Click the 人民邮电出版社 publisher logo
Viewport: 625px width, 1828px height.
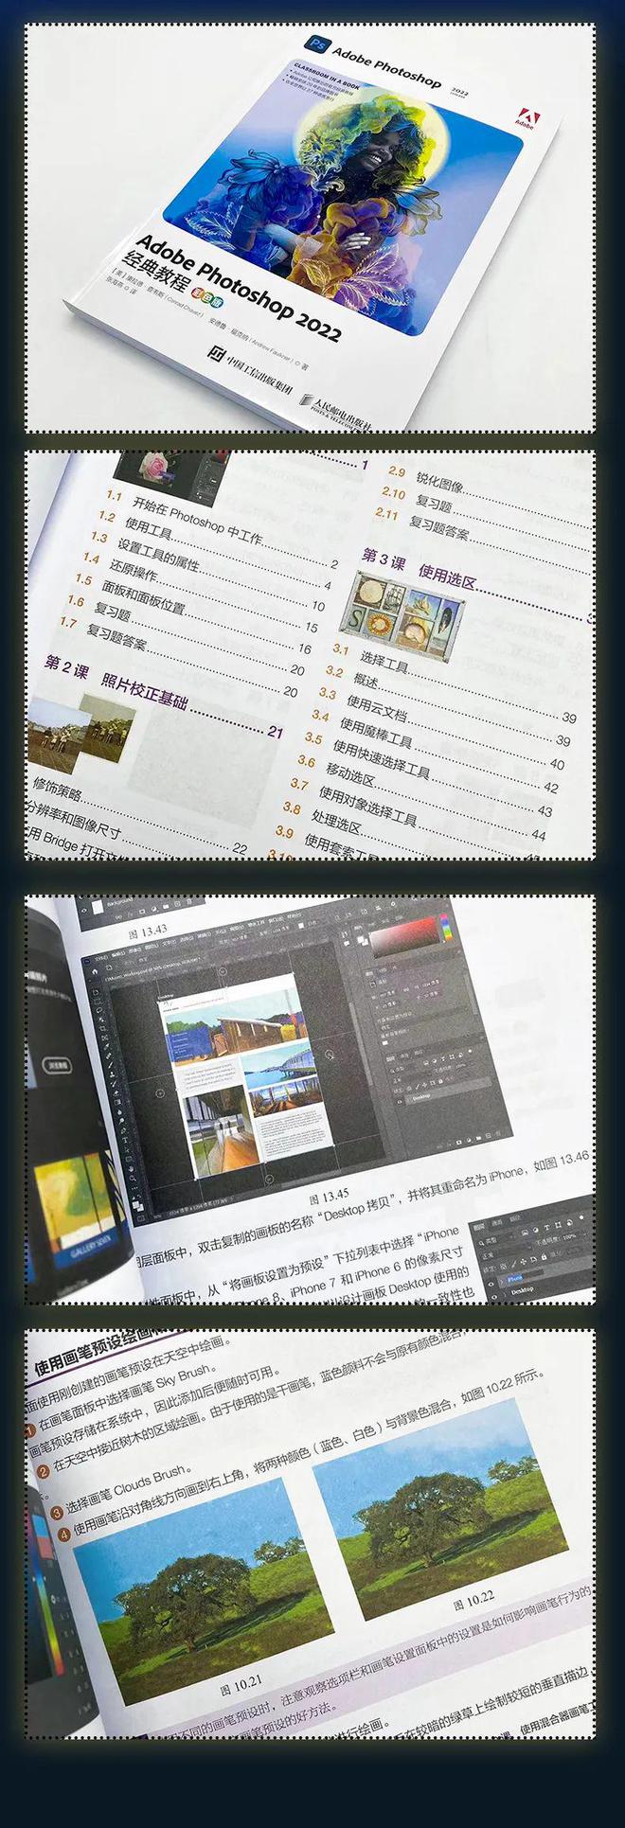click(334, 413)
